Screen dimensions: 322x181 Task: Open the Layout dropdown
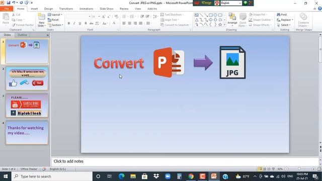tap(55, 15)
